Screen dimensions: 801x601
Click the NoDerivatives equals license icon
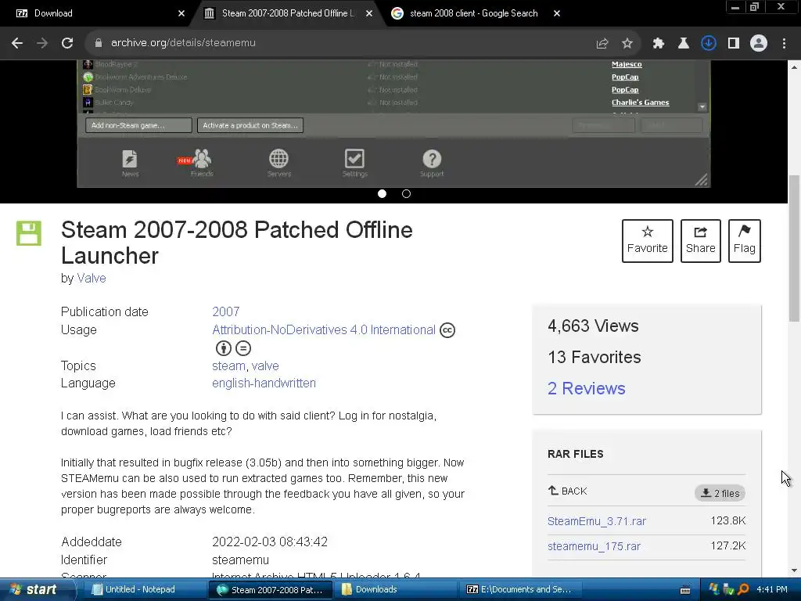pyautogui.click(x=243, y=348)
